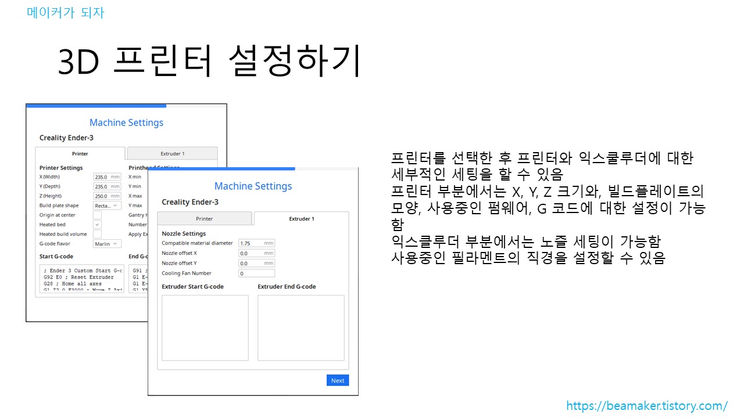Select the Extruder 1 tab in front window
The height and width of the screenshot is (418, 744).
coord(302,219)
